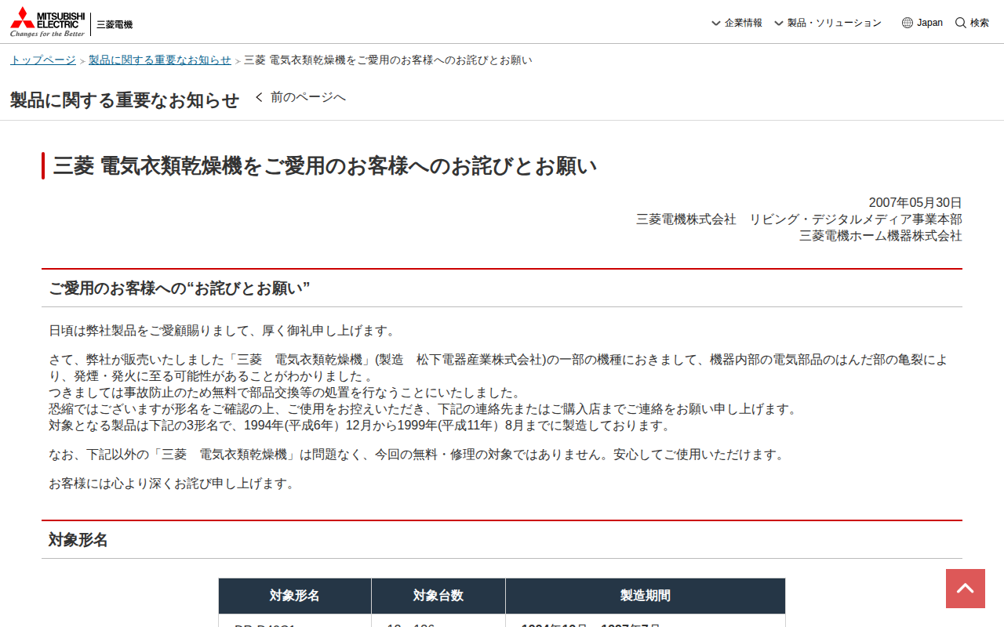
Task: Open 製品に関する重要なお知らせ breadcrumb link
Action: click(x=160, y=60)
